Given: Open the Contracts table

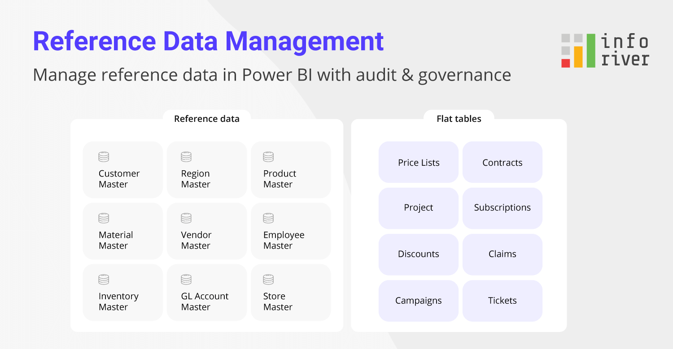Looking at the screenshot, I should pyautogui.click(x=503, y=162).
